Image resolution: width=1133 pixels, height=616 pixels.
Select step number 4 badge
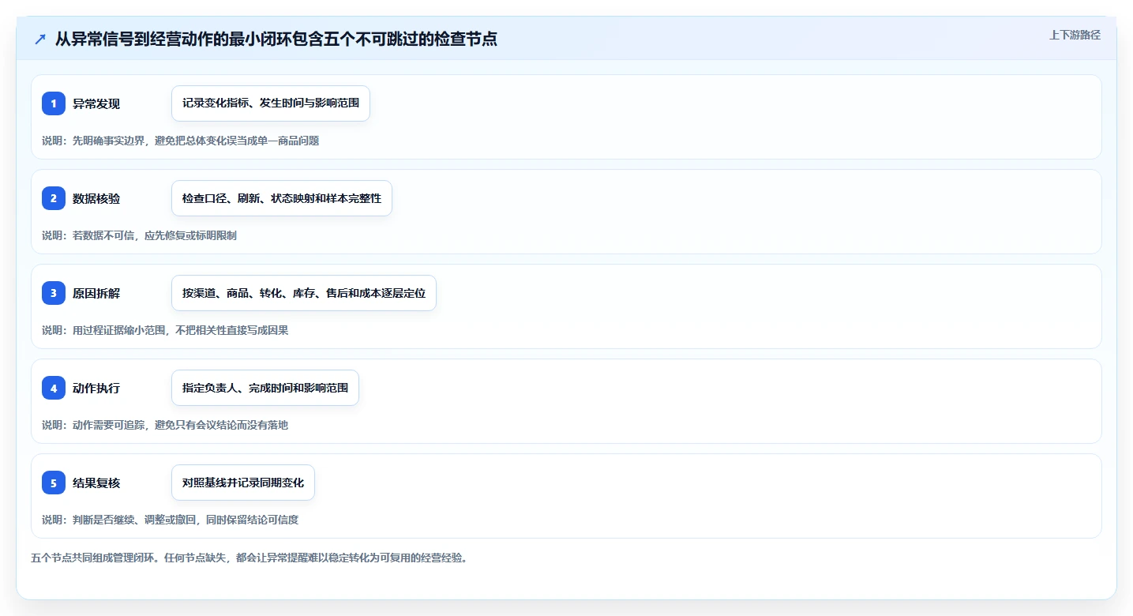54,388
